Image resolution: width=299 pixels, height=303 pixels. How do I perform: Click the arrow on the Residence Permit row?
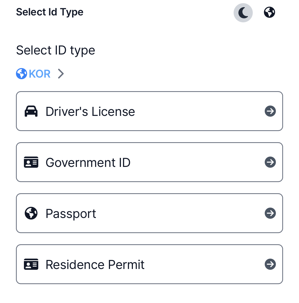point(270,264)
